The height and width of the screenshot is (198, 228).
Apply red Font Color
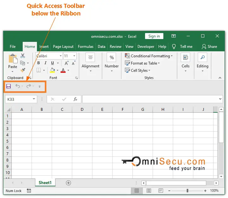[63, 71]
